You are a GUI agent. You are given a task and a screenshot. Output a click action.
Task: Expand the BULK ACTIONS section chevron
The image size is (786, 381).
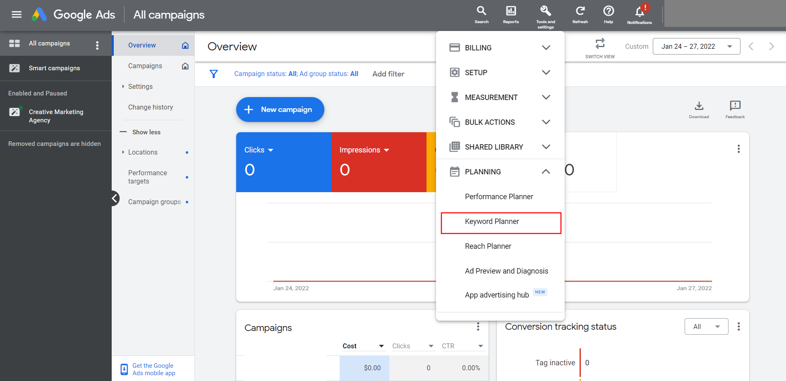click(546, 122)
